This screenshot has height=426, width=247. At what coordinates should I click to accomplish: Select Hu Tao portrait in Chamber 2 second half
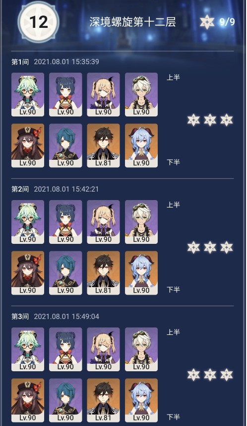[28, 273]
